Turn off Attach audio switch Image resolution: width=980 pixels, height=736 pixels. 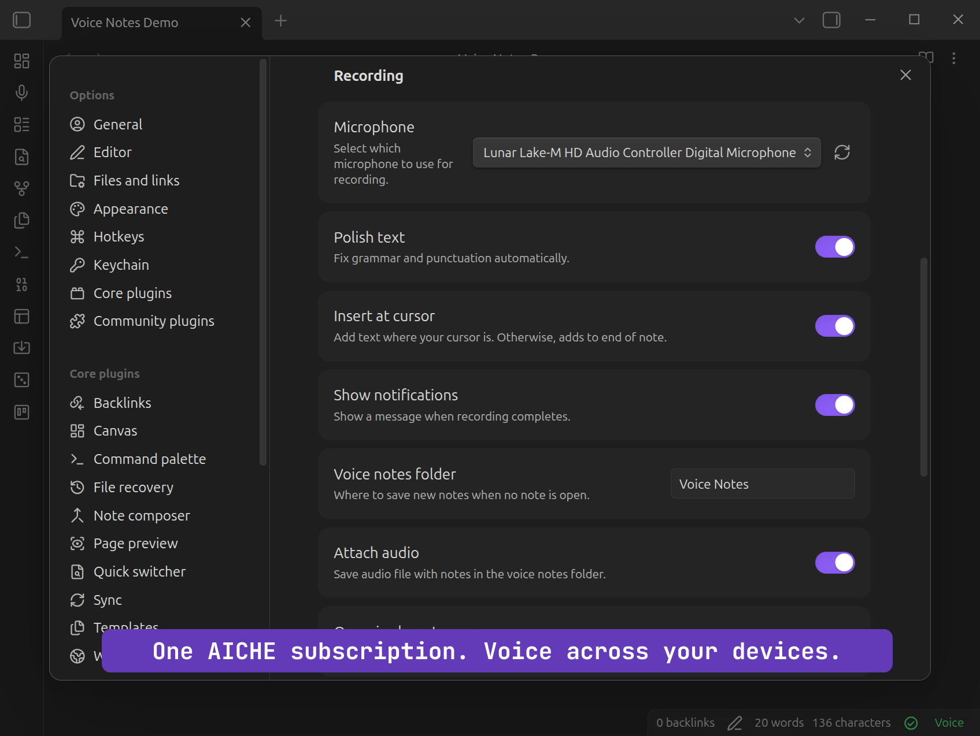pos(835,563)
